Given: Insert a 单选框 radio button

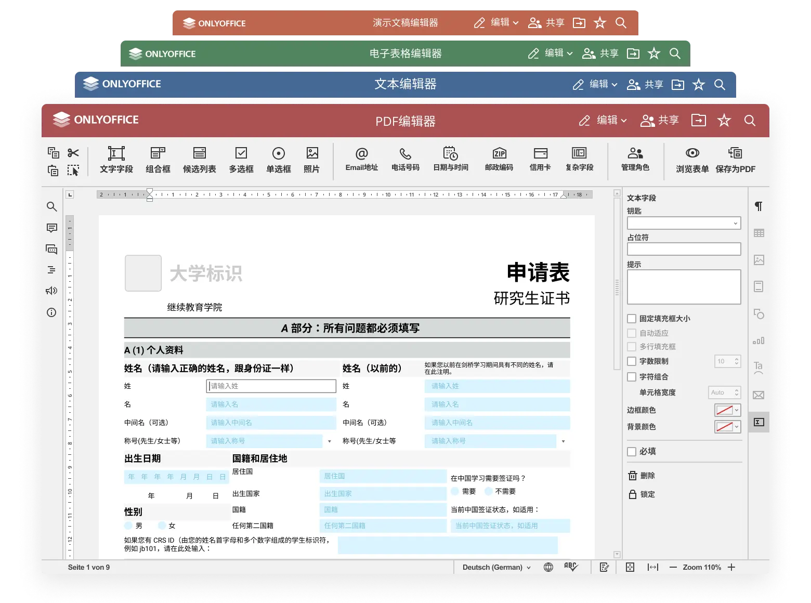Looking at the screenshot, I should coord(279,160).
